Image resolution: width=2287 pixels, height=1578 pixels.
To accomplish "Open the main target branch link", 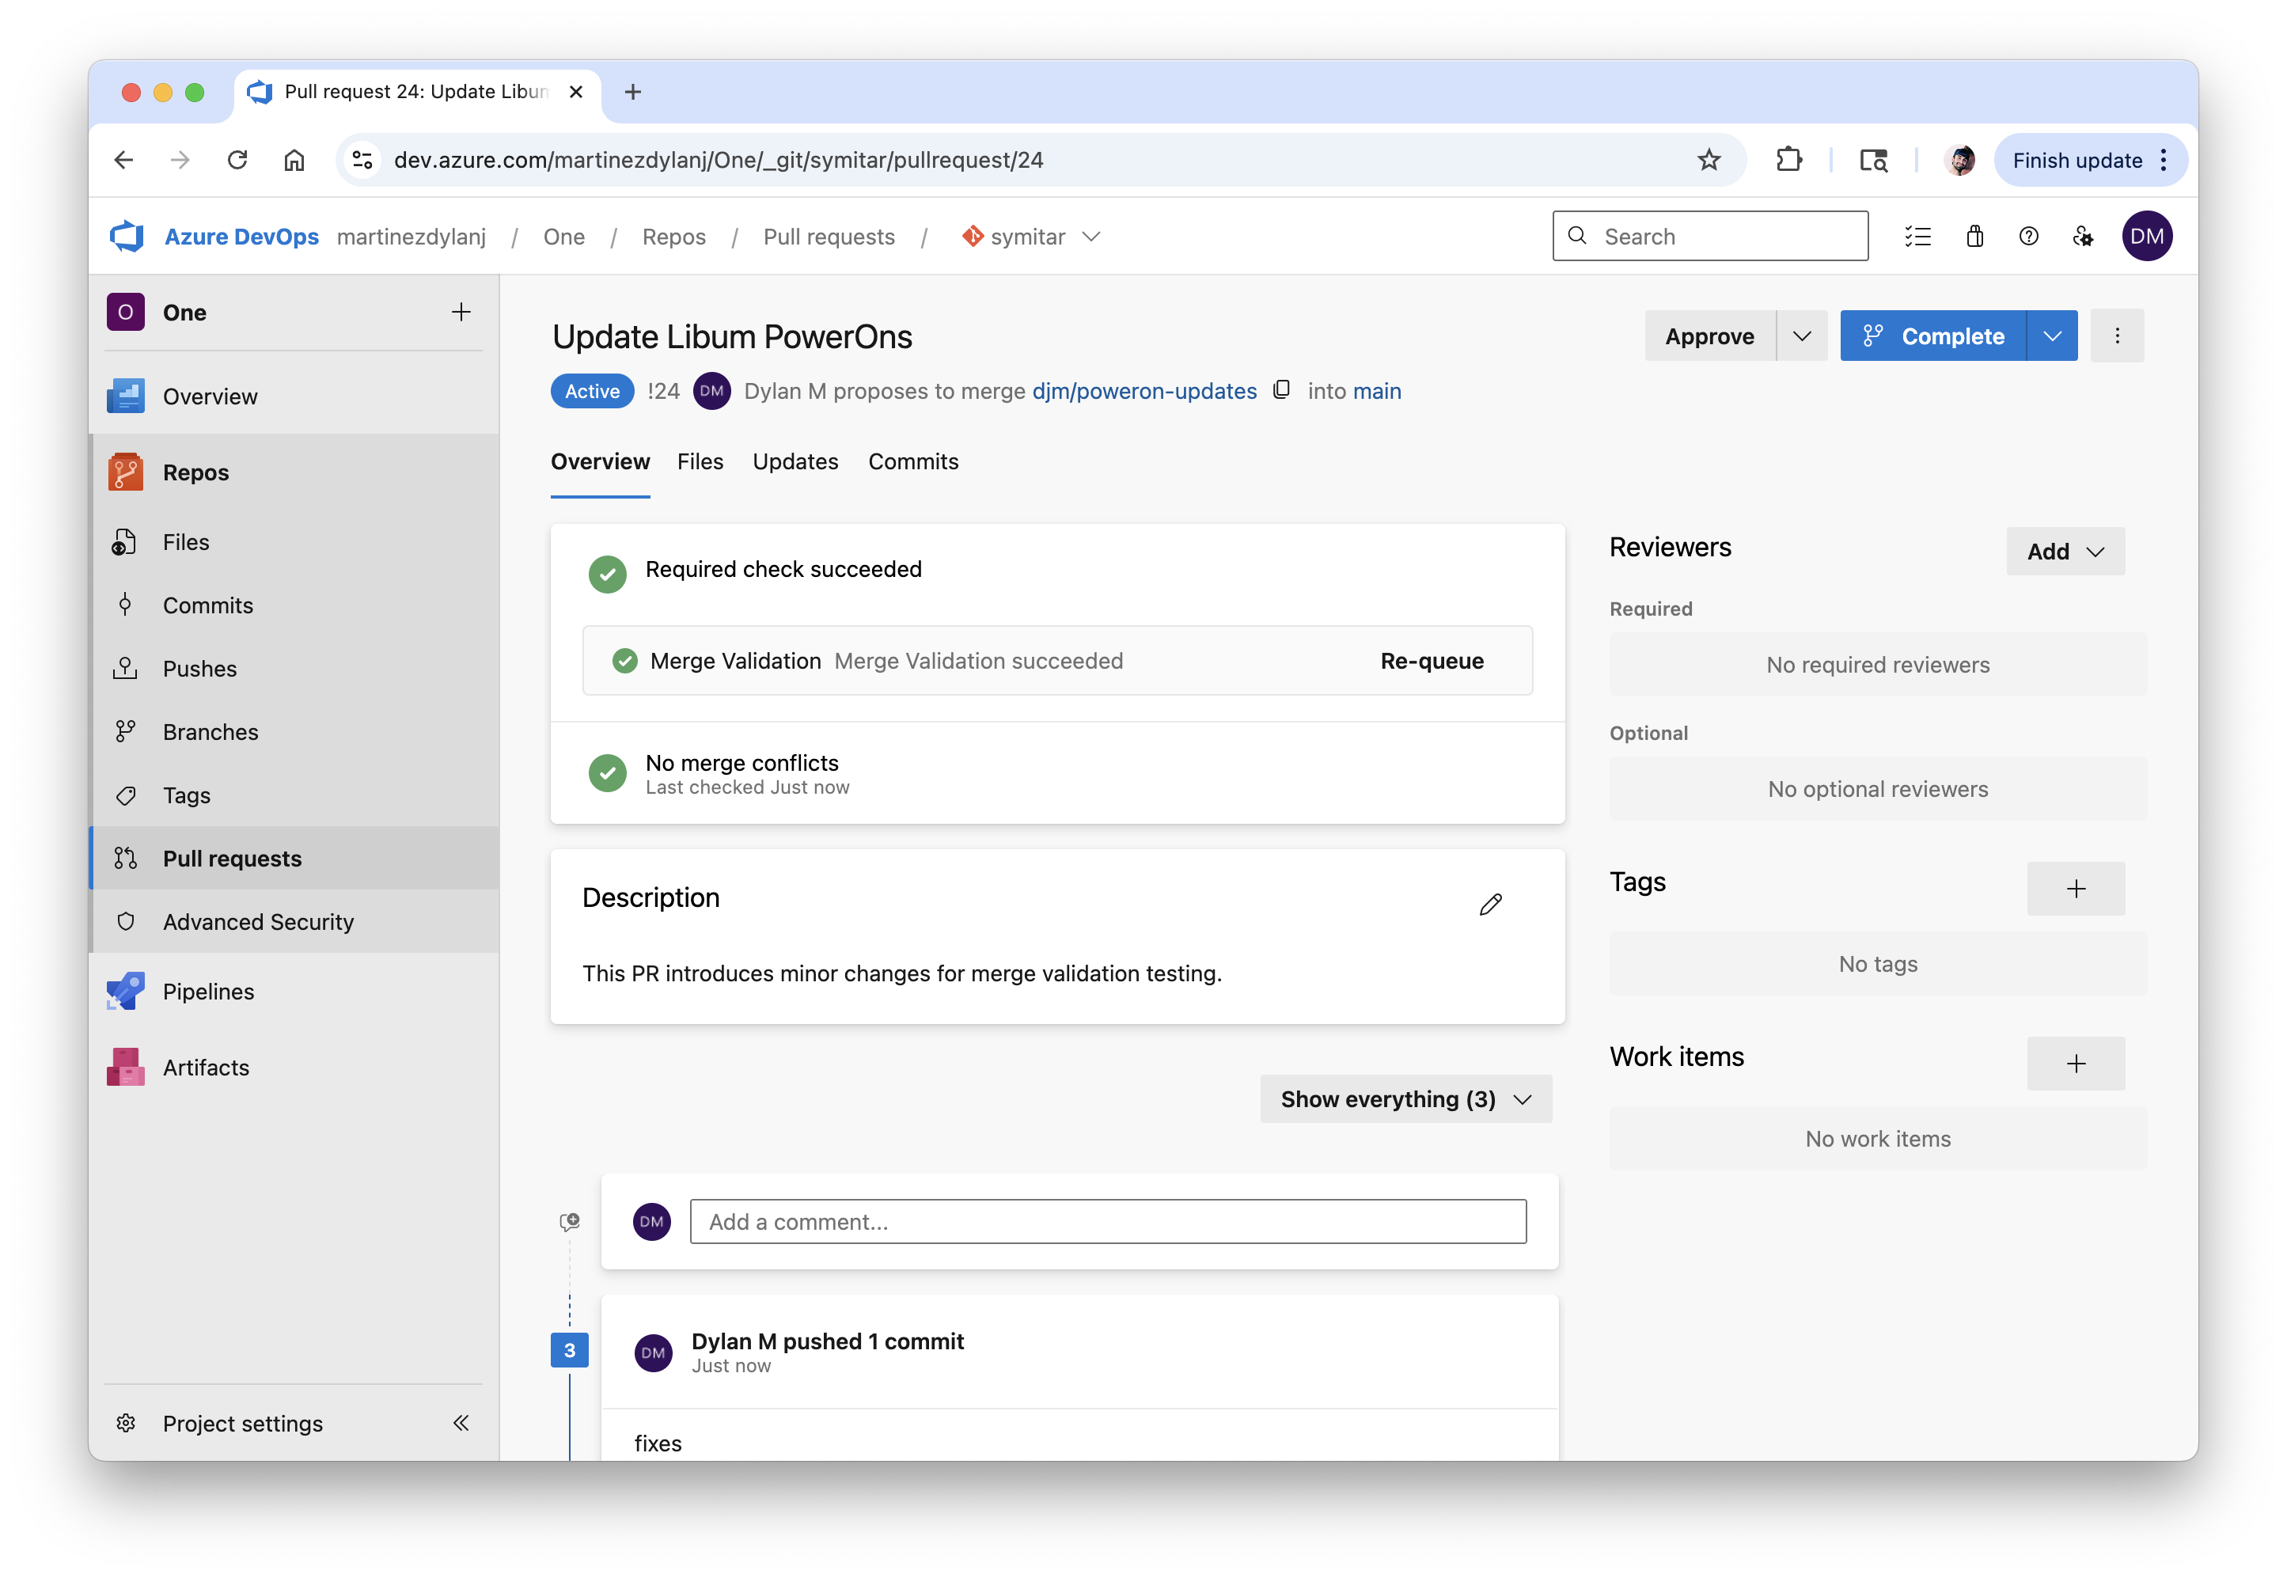I will (1376, 392).
